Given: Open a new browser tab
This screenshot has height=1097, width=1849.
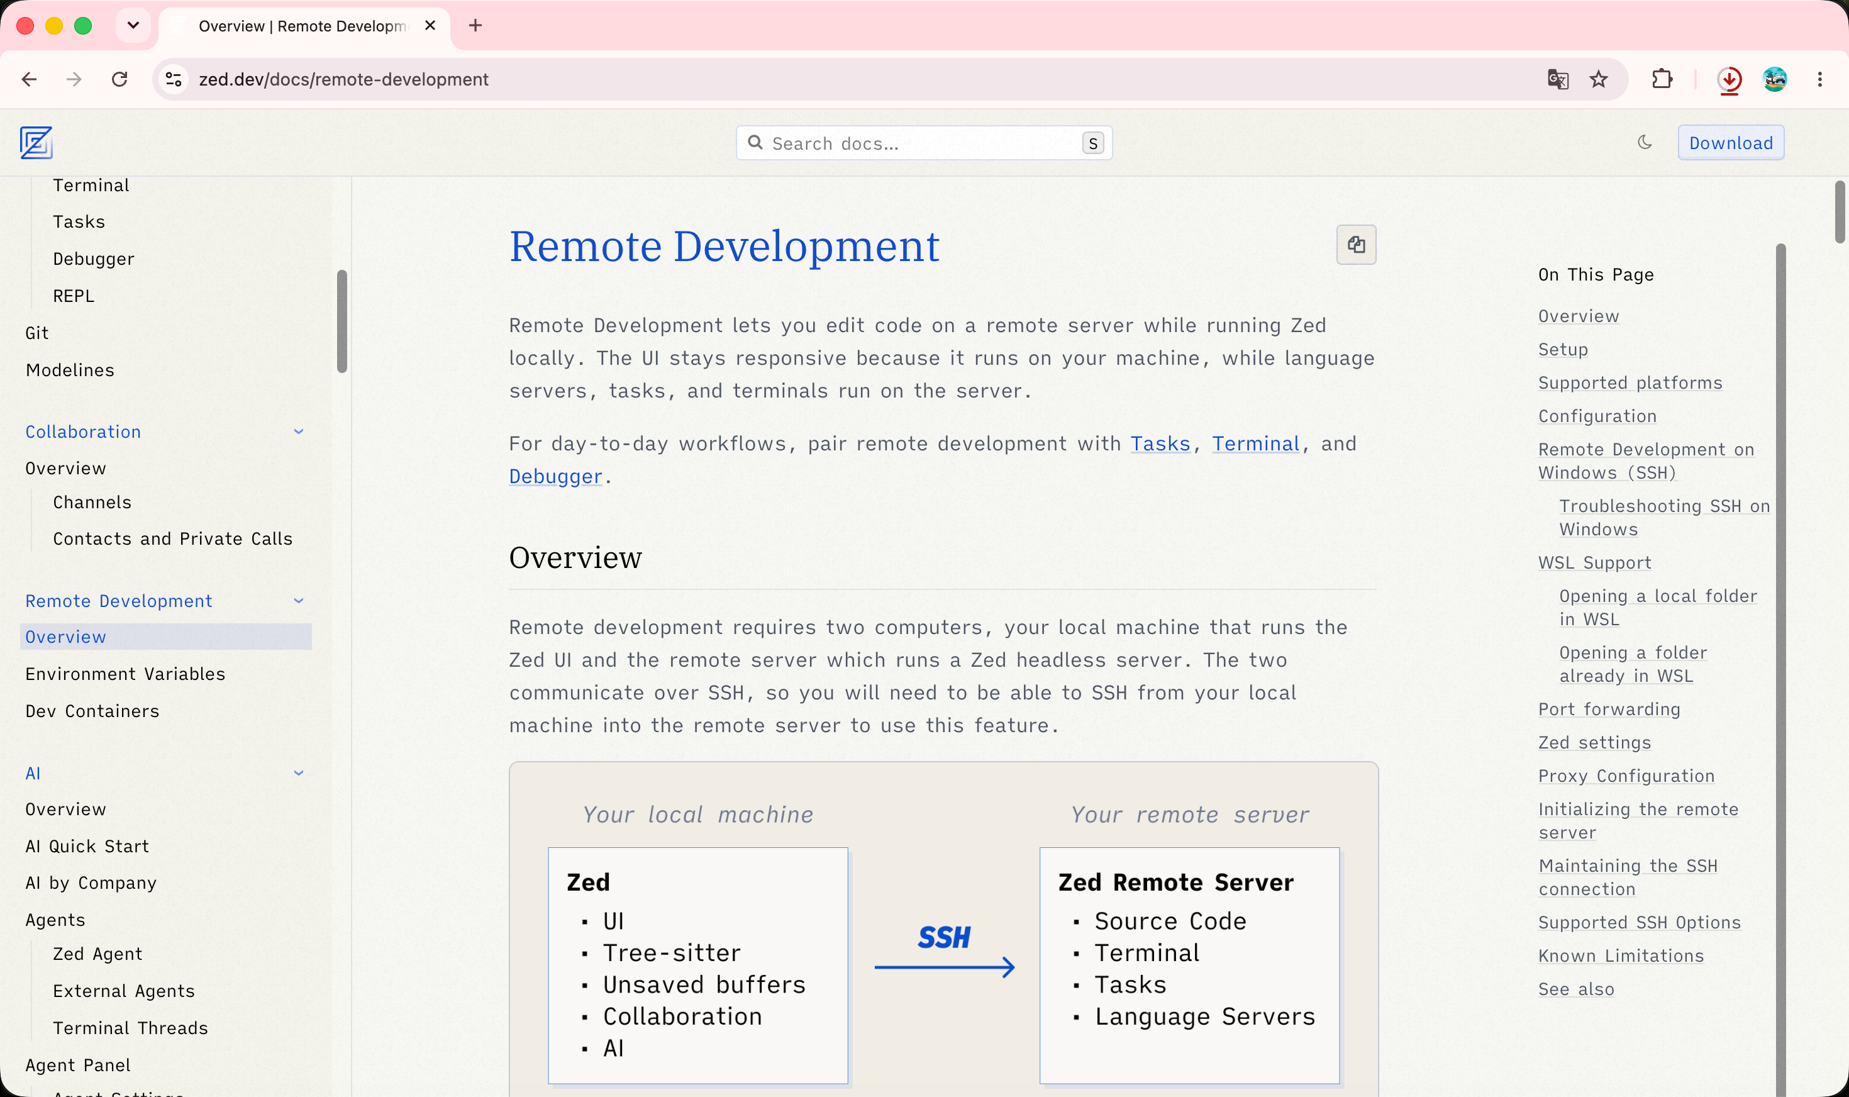Looking at the screenshot, I should (x=475, y=26).
